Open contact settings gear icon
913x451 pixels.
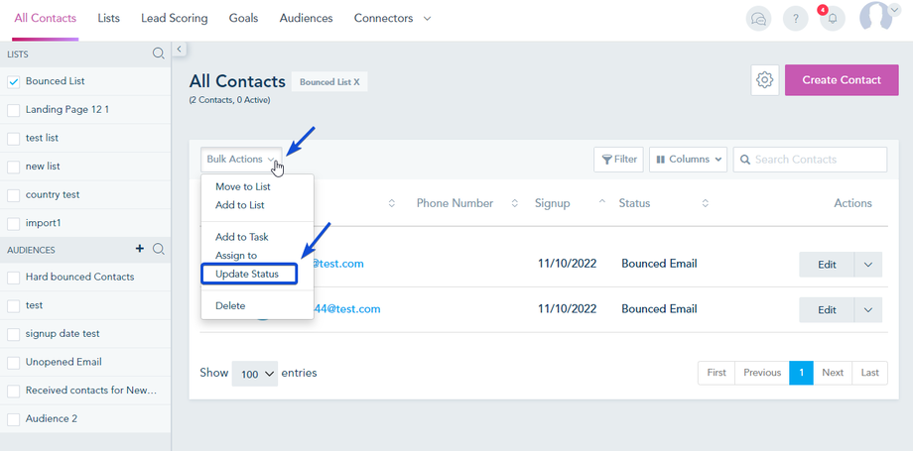764,80
